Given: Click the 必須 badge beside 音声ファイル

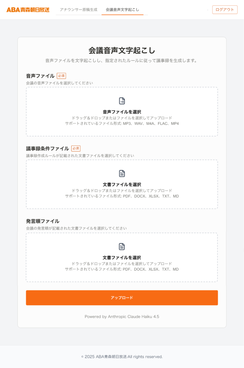Looking at the screenshot, I should [x=61, y=76].
